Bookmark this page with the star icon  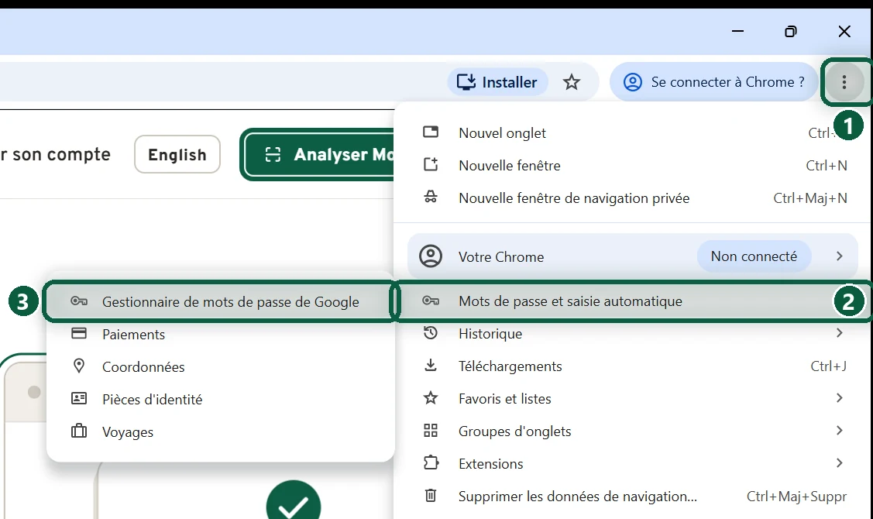(x=571, y=82)
